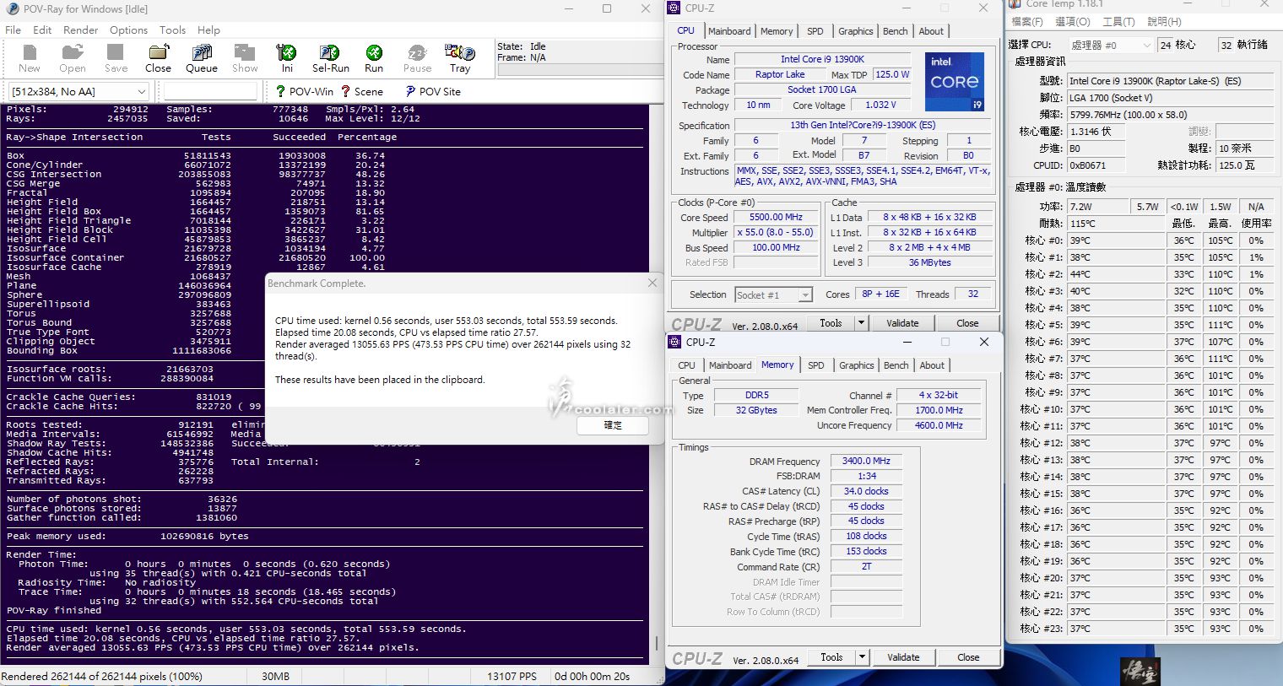This screenshot has height=686, width=1283.
Task: Start rendering with the Run icon
Action: (374, 58)
